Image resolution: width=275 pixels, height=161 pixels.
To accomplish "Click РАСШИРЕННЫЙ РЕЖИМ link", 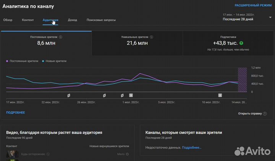I will click(252, 6).
